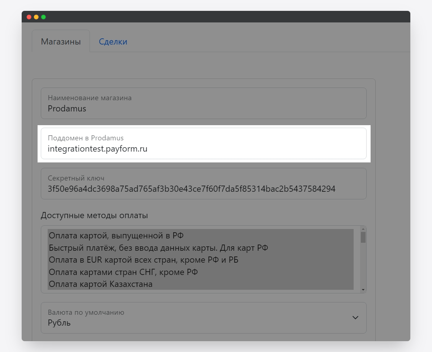Click the payment methods scrollbar thumb
The image size is (432, 352).
click(363, 237)
